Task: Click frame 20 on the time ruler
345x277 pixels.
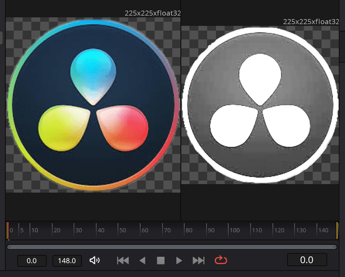Action: pyautogui.click(x=57, y=231)
